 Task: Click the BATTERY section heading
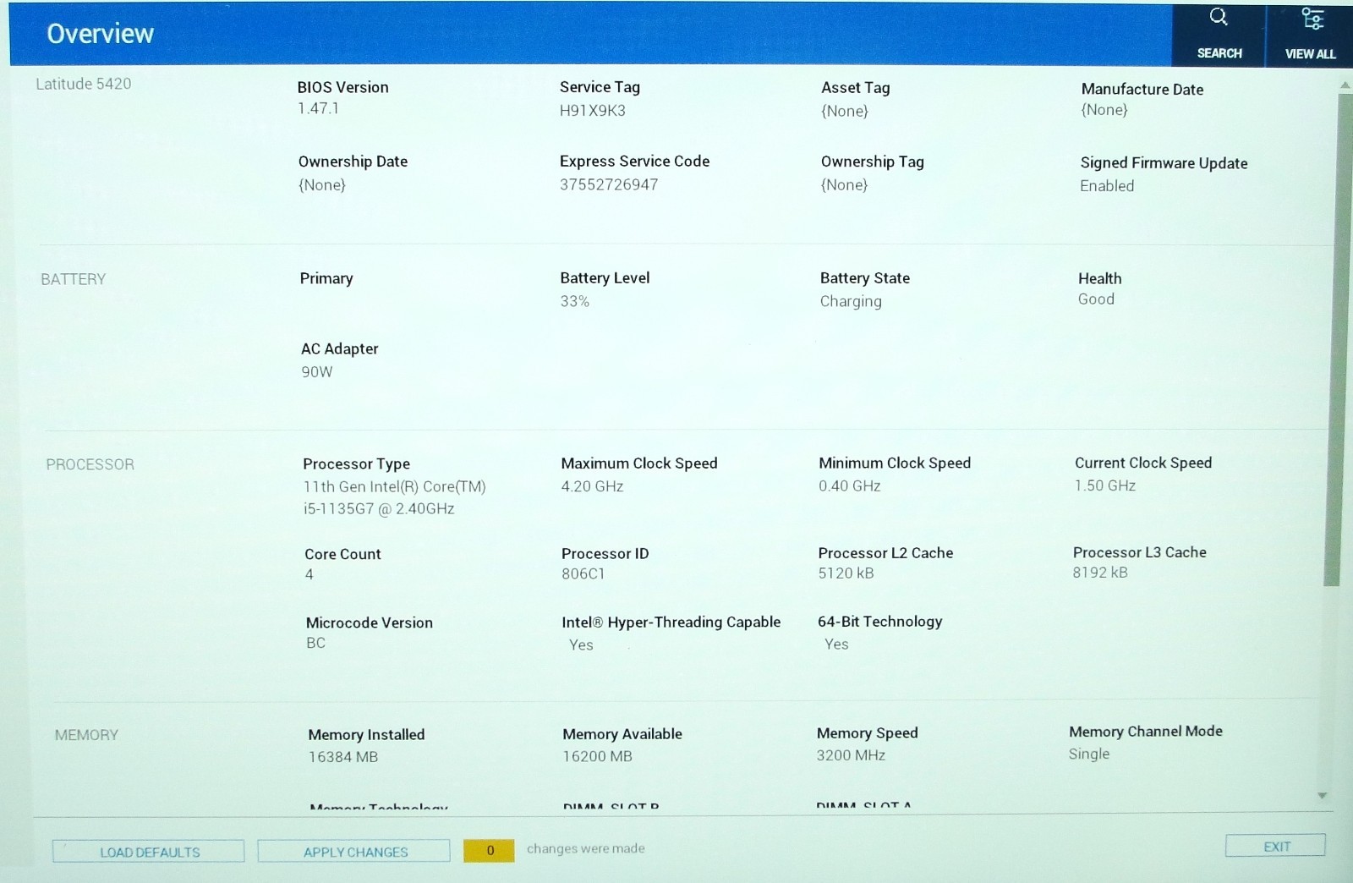click(74, 279)
